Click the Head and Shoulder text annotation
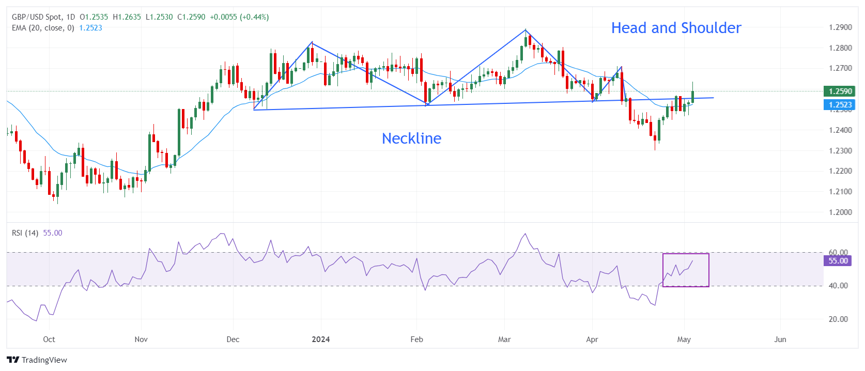865x371 pixels. pyautogui.click(x=676, y=28)
